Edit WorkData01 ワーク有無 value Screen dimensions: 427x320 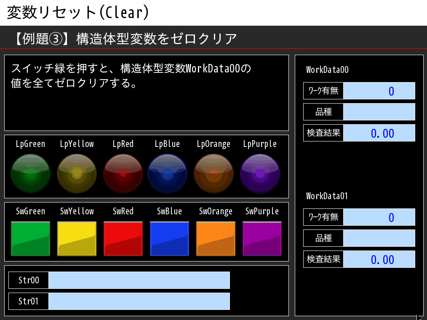point(379,217)
